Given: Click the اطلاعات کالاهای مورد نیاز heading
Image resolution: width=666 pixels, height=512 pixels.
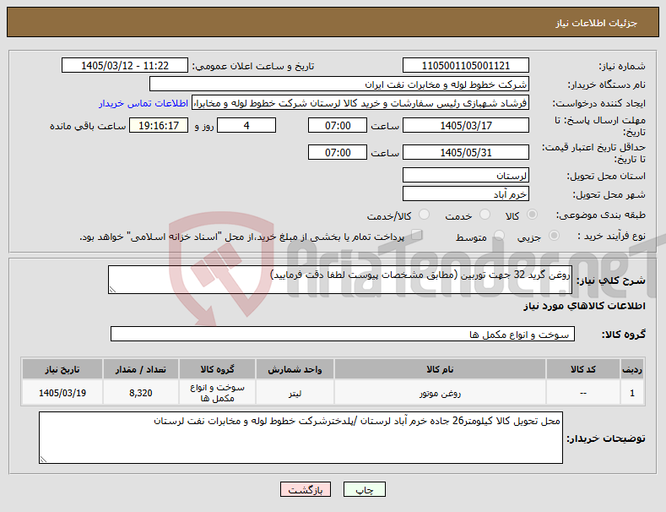Looking at the screenshot, I should pos(584,306).
